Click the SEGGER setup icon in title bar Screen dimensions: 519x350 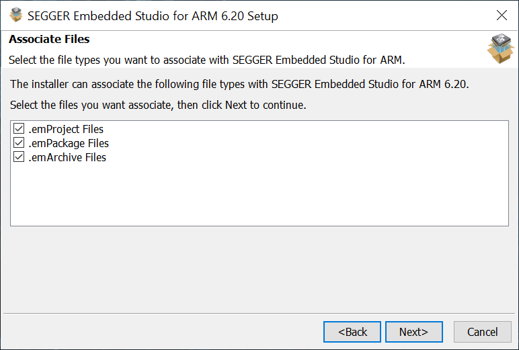point(16,15)
